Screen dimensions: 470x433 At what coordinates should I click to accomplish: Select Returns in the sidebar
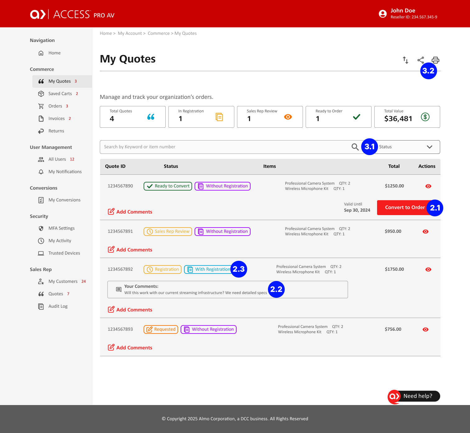point(56,131)
